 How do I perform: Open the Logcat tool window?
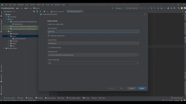click(x=61, y=98)
